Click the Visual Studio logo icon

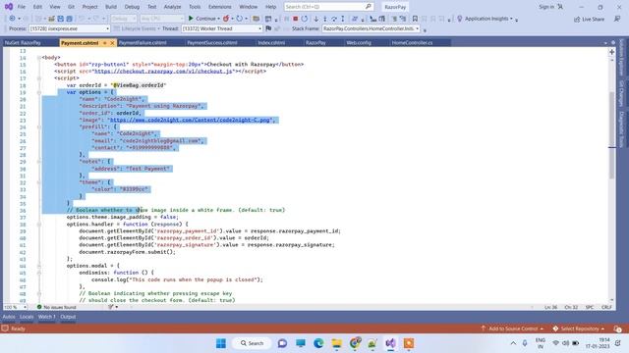coord(9,7)
